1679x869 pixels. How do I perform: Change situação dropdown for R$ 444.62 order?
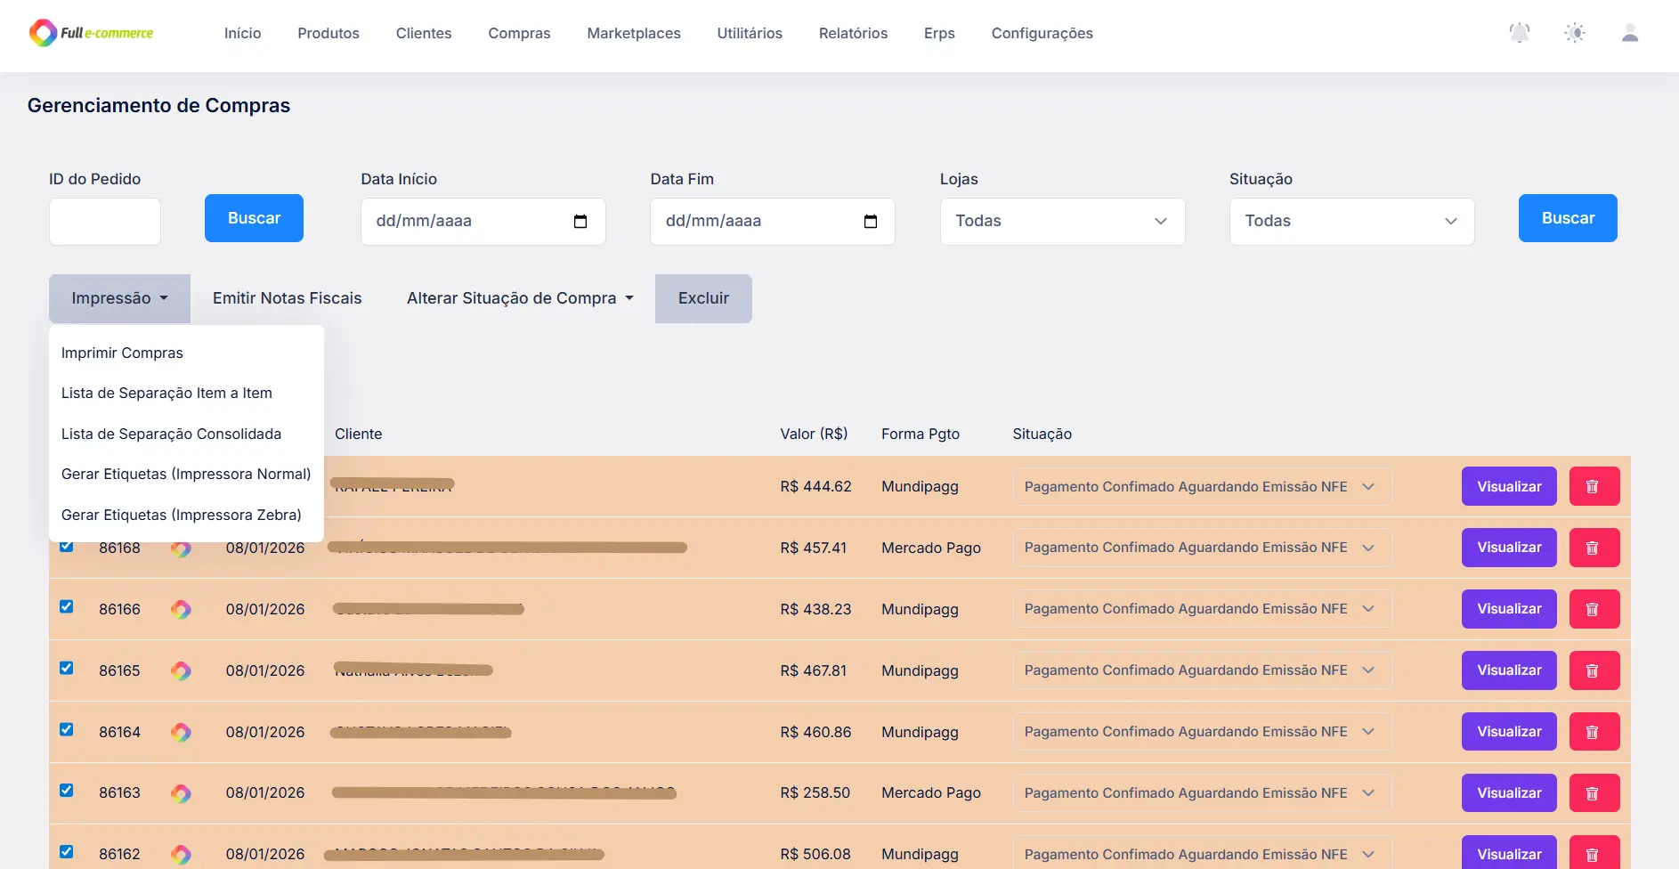[x=1202, y=486]
